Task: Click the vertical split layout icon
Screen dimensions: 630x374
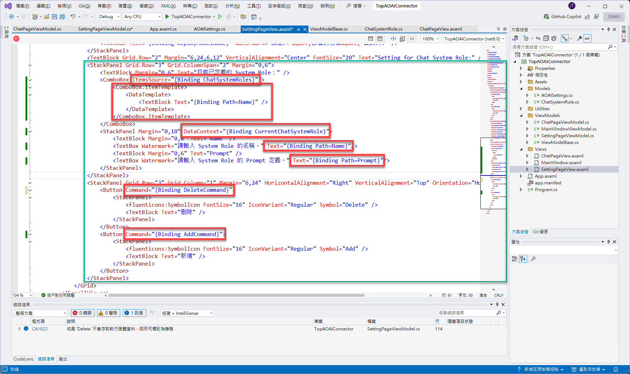Action: [x=380, y=39]
